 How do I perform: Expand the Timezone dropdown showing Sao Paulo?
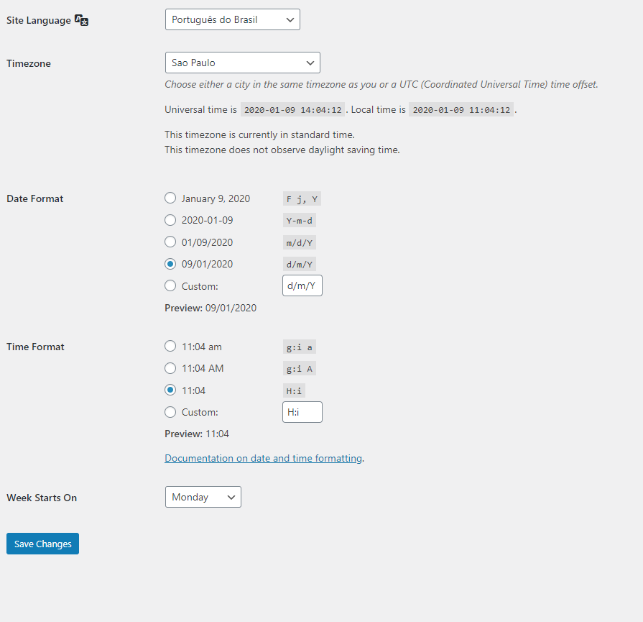(x=242, y=63)
